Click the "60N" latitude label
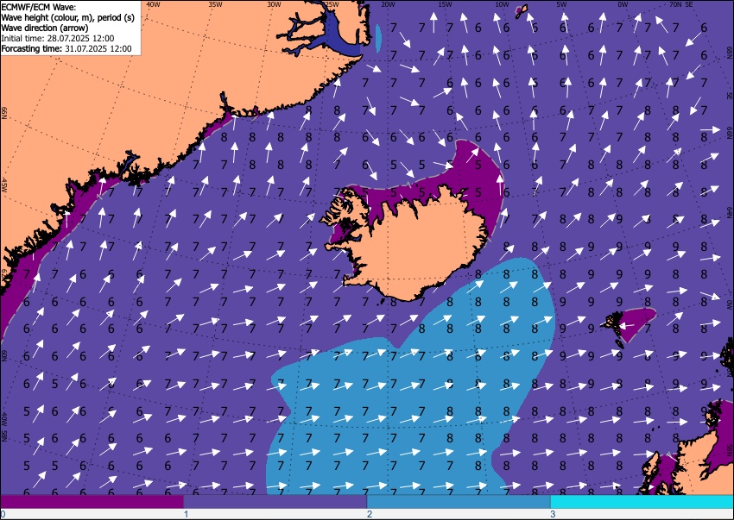734x520 pixels. pyautogui.click(x=3, y=356)
